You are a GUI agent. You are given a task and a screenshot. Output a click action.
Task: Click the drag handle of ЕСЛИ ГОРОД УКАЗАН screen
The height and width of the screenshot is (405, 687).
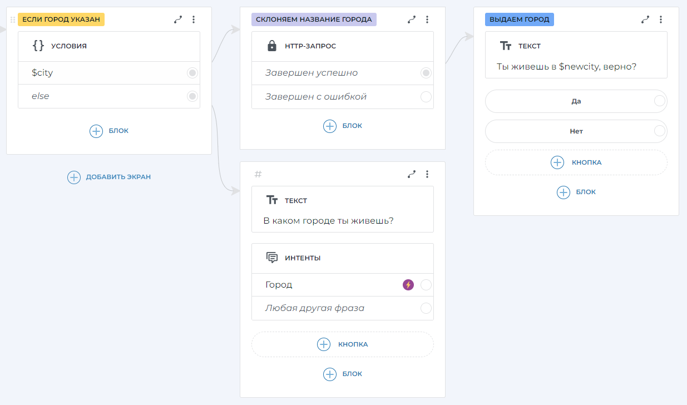pyautogui.click(x=13, y=19)
